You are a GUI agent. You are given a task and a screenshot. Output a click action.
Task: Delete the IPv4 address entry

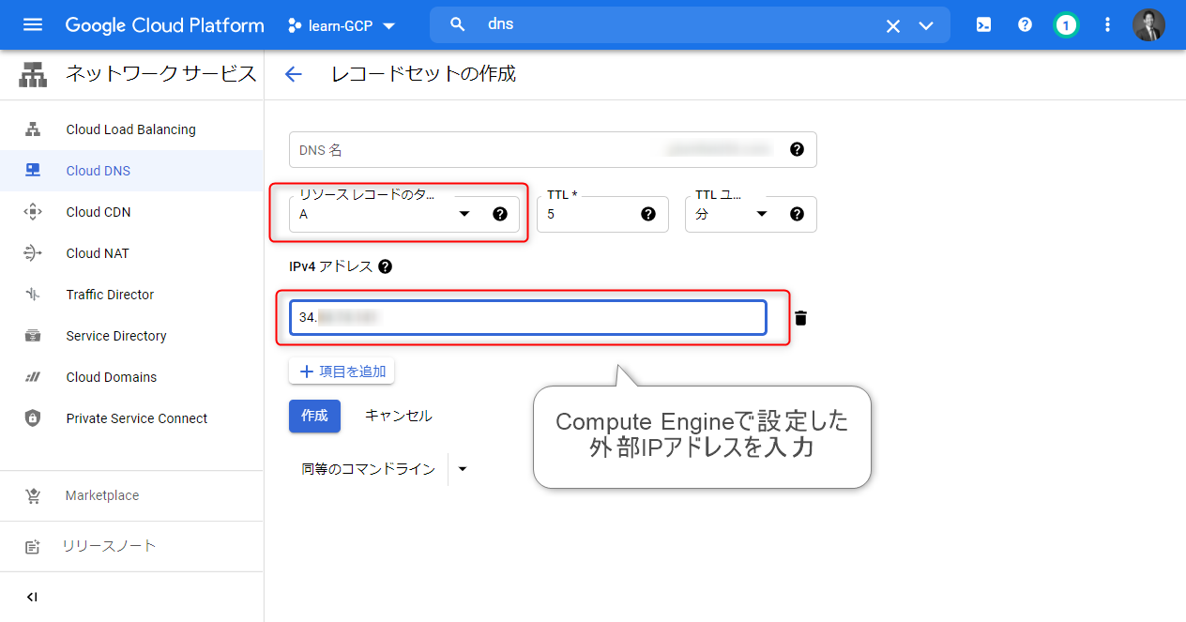click(x=800, y=318)
